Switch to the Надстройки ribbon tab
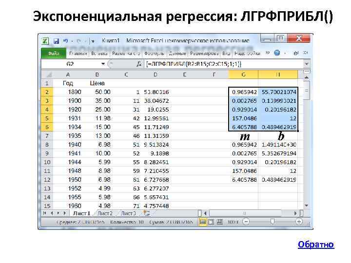This screenshot has width=351, height=263. 247,54
